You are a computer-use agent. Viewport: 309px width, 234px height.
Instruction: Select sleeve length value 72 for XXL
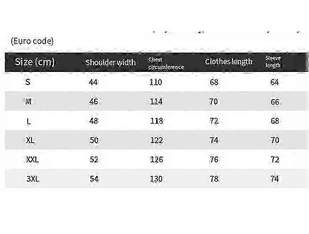point(275,159)
